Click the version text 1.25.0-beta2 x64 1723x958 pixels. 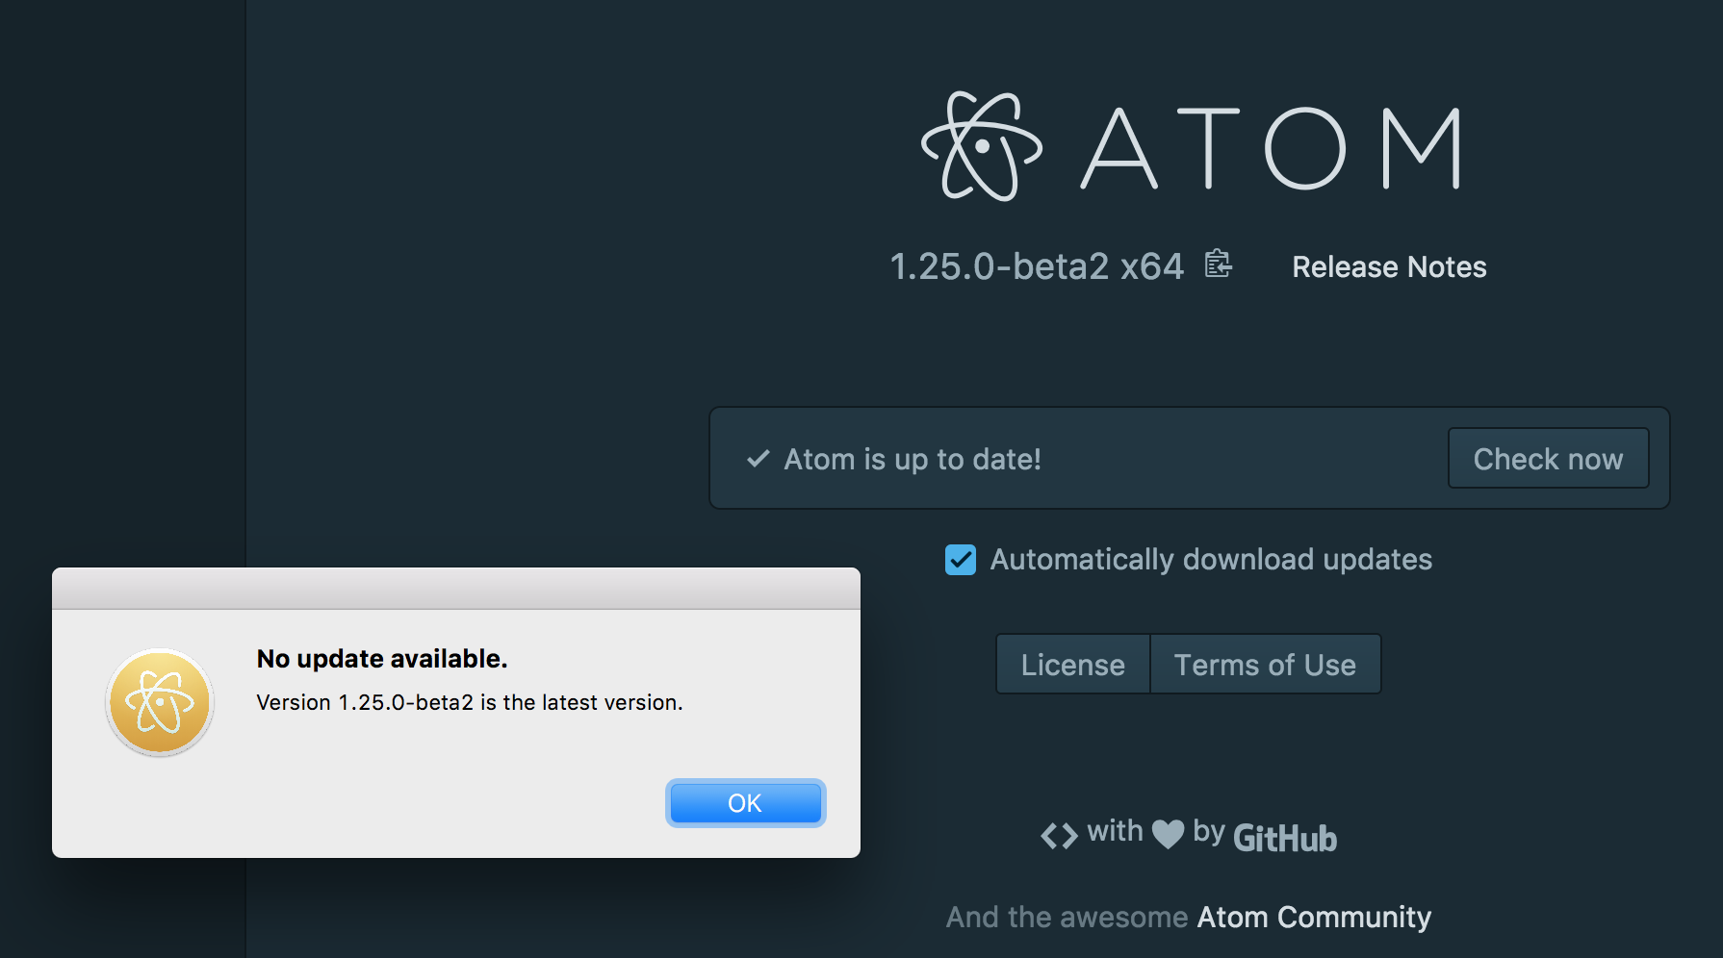[1037, 266]
